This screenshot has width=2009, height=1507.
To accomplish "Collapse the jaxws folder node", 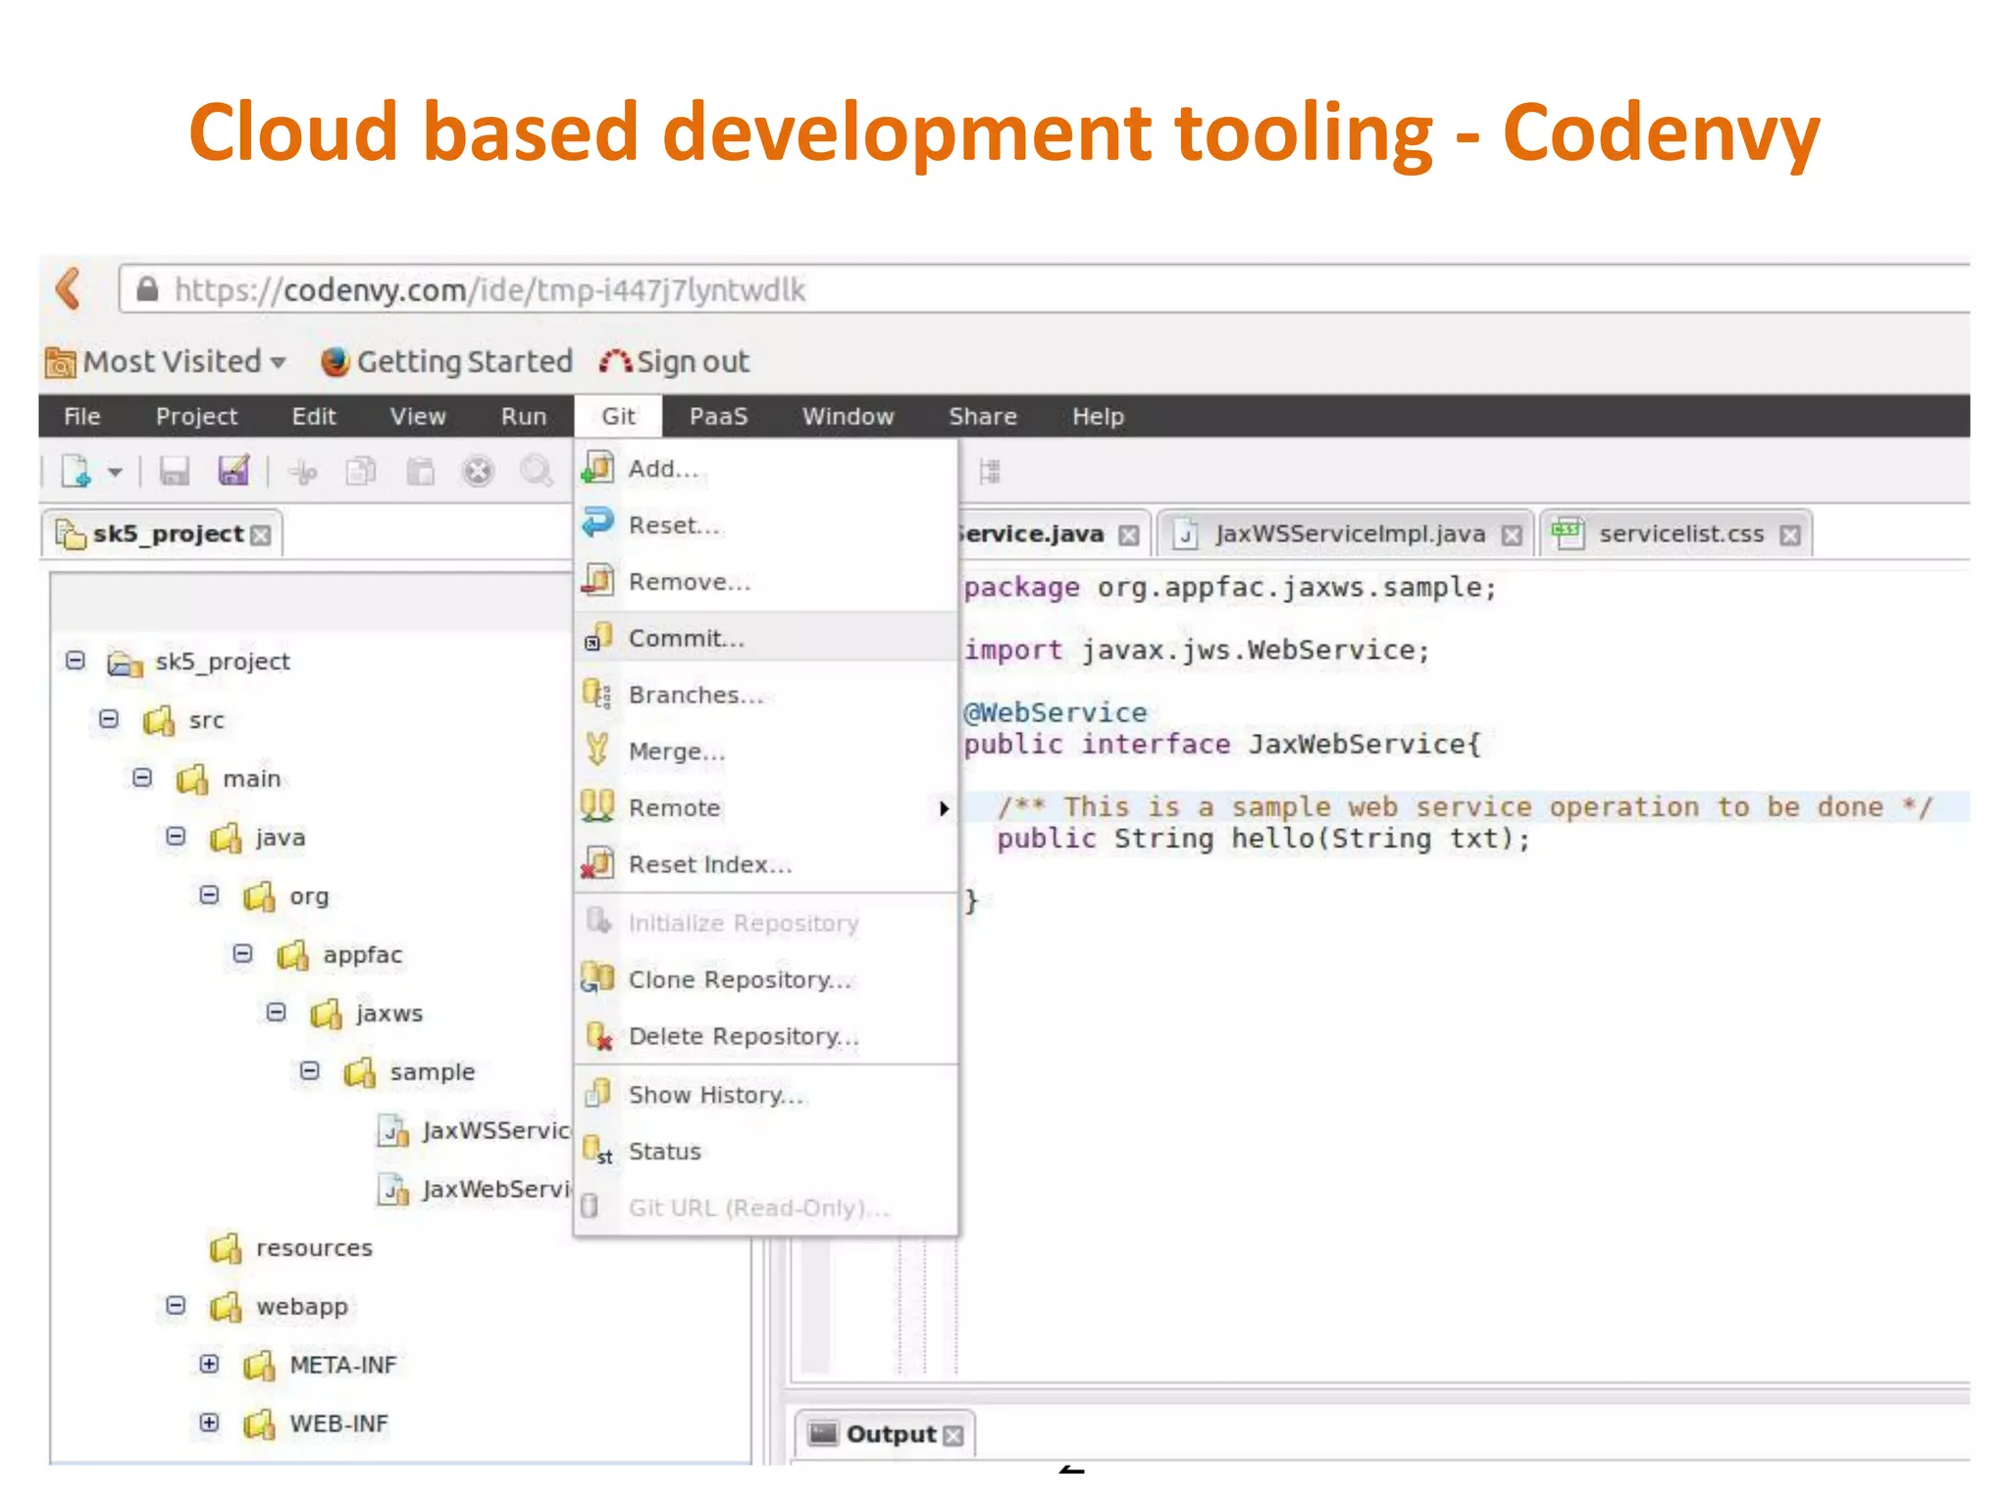I will (276, 1013).
